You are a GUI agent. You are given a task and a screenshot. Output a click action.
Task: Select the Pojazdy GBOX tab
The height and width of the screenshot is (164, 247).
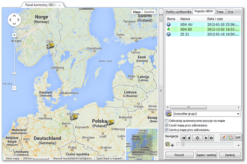click(203, 11)
